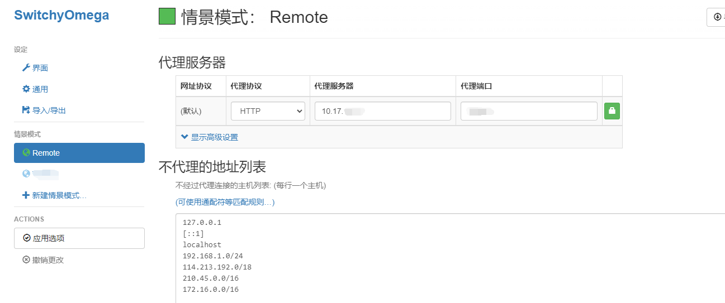
Task: Click the 210.45.0.0/16 bypass entry
Action: click(x=211, y=278)
